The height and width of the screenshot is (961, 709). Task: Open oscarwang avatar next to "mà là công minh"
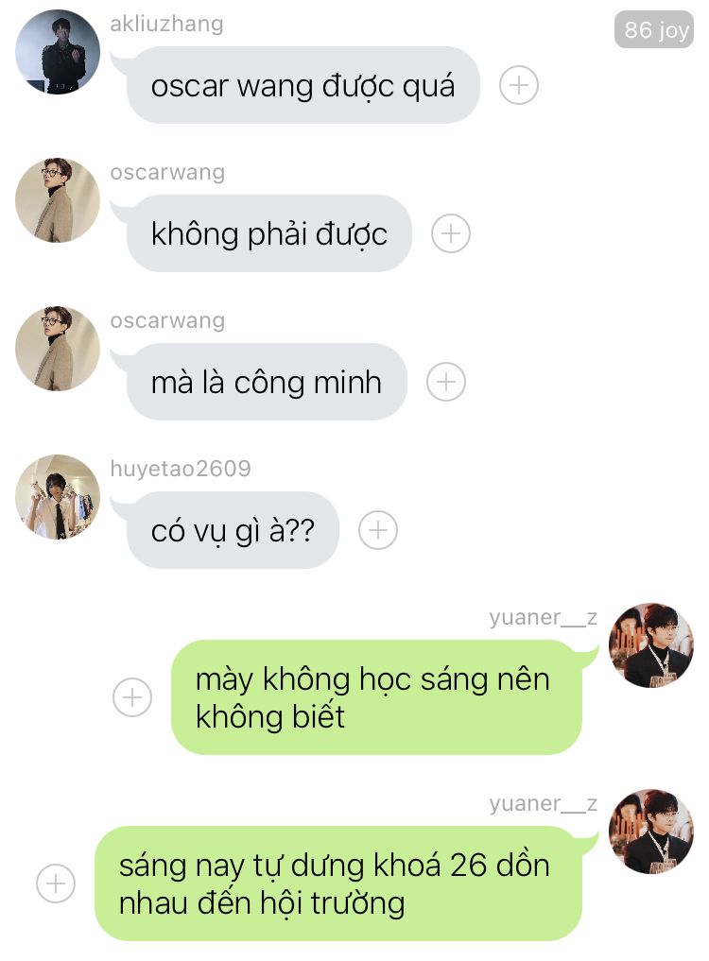coord(58,349)
